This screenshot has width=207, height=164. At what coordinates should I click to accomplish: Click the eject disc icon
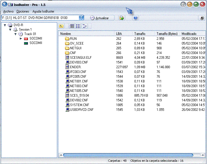pyautogui.click(x=202, y=18)
